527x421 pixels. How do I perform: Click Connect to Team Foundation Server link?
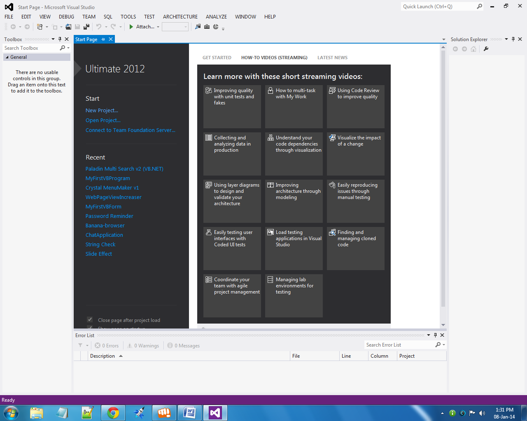point(131,130)
